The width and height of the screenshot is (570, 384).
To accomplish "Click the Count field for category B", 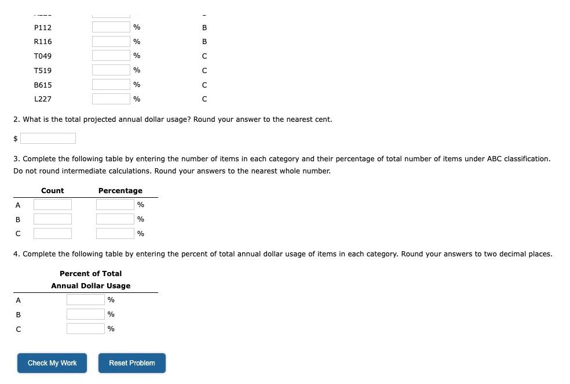I will 52,219.
